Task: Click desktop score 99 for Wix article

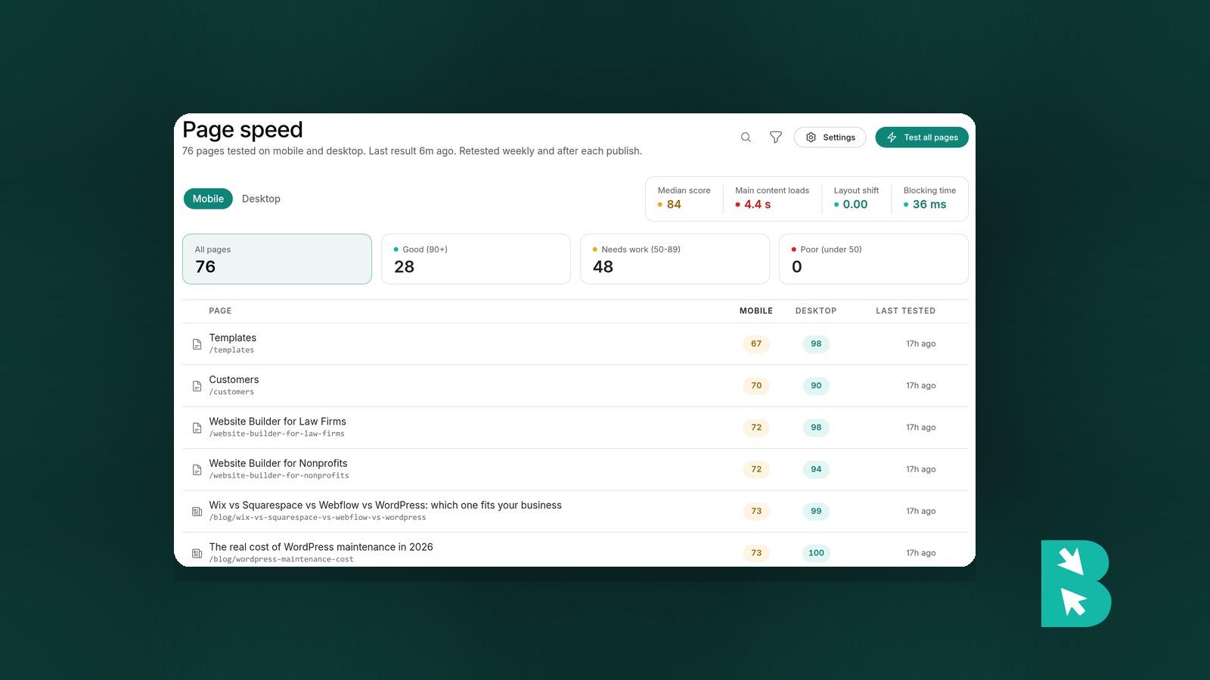Action: click(816, 511)
